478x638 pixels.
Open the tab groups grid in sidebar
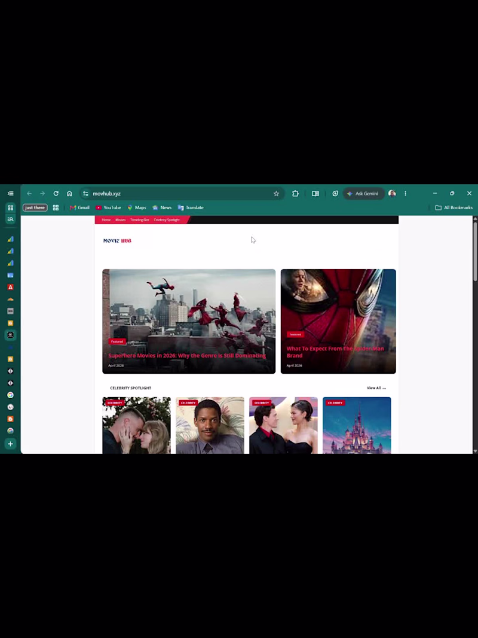point(11,208)
